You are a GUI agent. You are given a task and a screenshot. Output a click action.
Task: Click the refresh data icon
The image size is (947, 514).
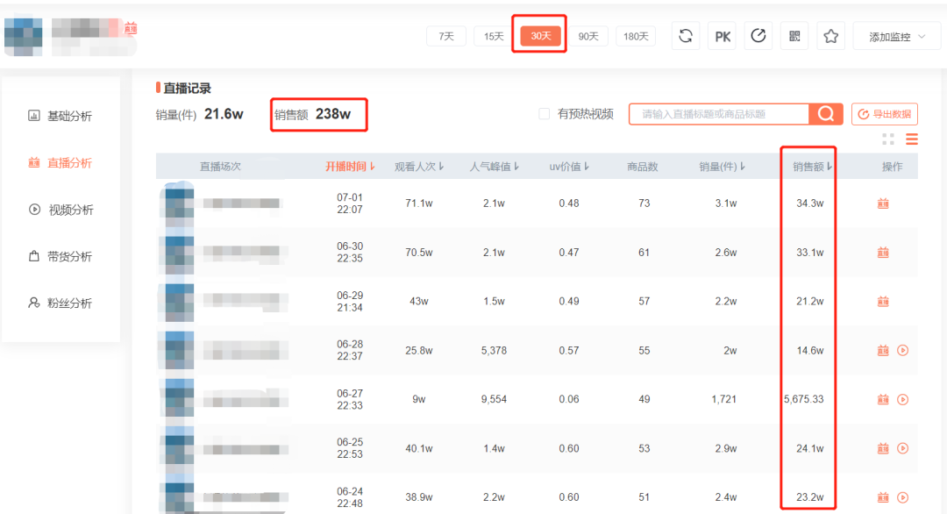pos(686,36)
